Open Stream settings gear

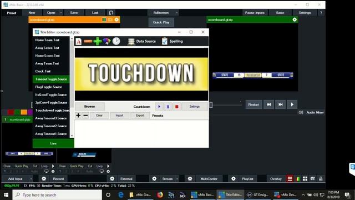click(x=154, y=179)
